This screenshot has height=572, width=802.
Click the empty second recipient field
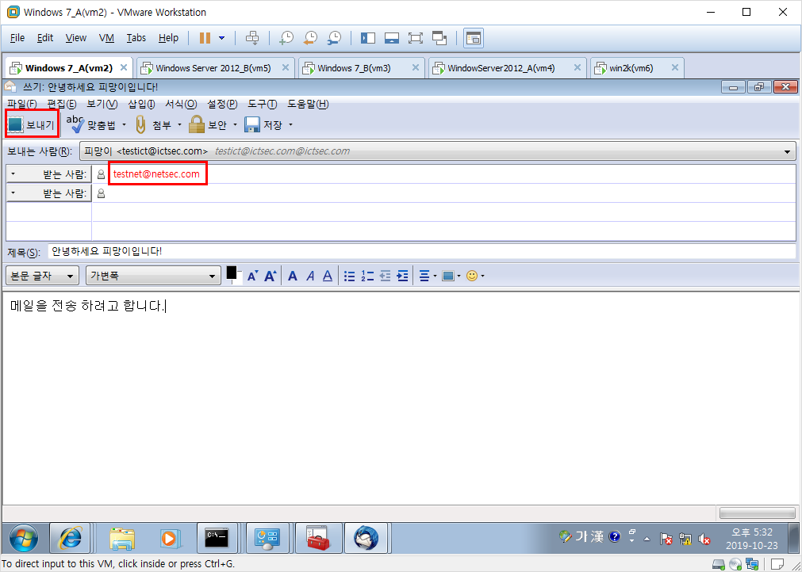443,193
